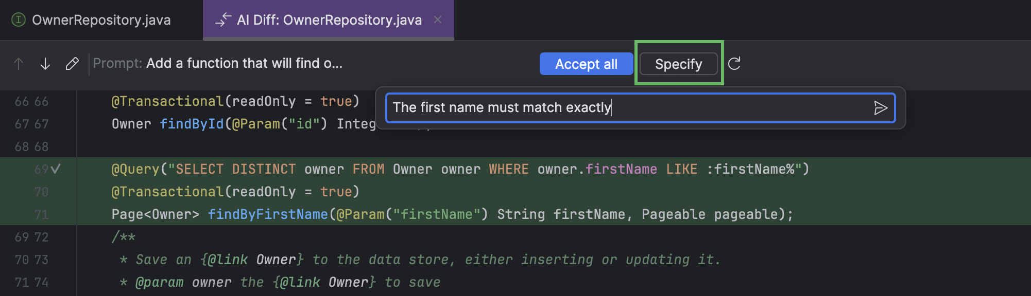Click the truncated Prompt text in toolbar
The width and height of the screenshot is (1031, 296).
coord(244,64)
